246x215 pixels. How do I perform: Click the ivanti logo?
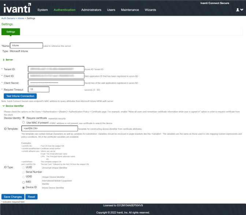[17, 8]
